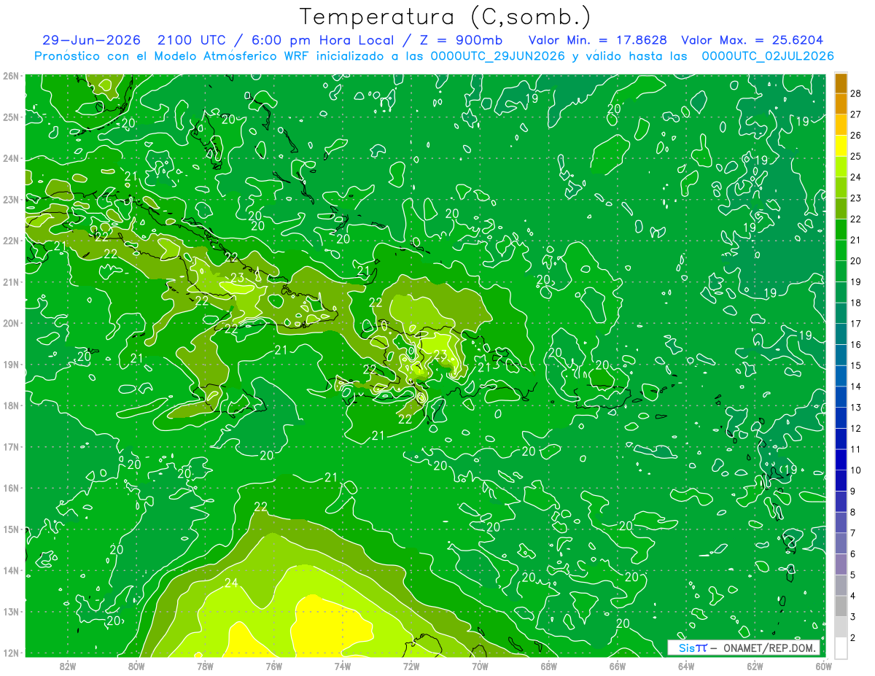
Task: Click the dark blue swatch between legend 10 and 11
Action: point(841,459)
